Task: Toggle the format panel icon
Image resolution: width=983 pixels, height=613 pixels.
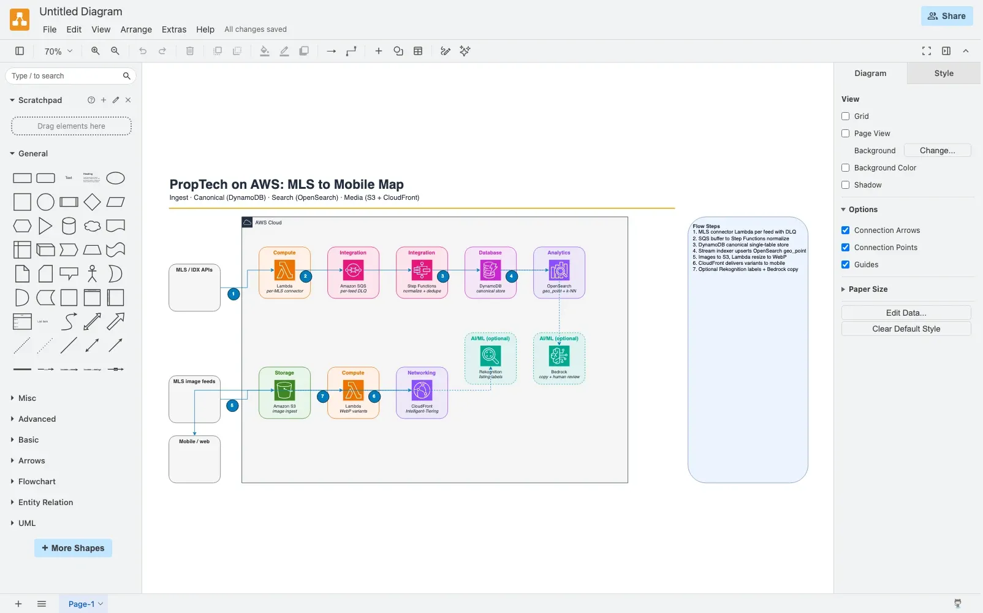Action: (x=946, y=51)
